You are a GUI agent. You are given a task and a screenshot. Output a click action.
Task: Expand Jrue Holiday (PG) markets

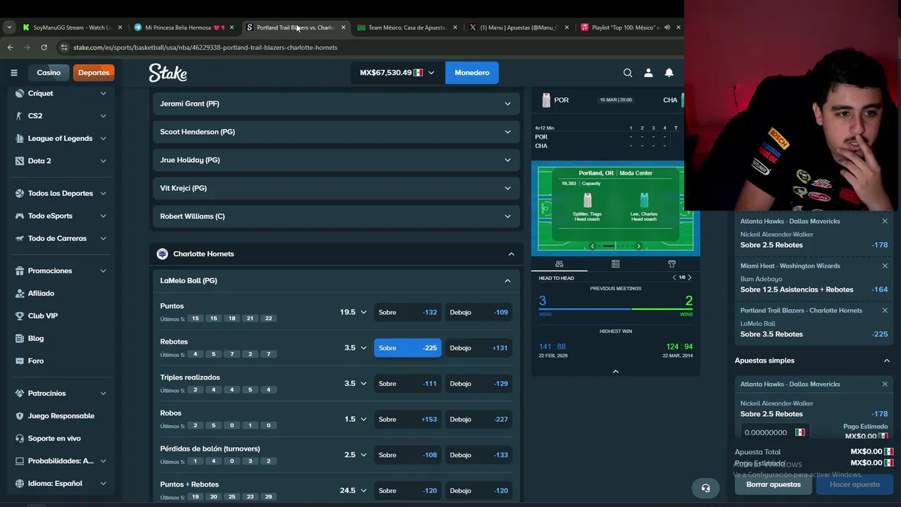[x=335, y=160]
